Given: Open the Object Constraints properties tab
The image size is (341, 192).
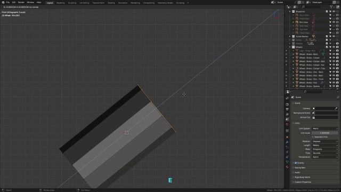Looking at the screenshot, I should 287,157.
